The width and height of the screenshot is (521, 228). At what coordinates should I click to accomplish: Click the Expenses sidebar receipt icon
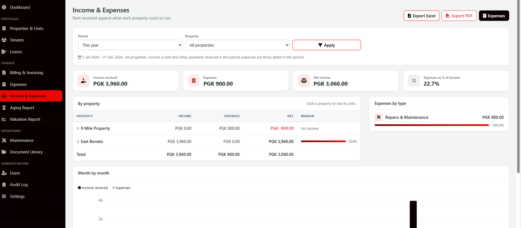click(4, 85)
